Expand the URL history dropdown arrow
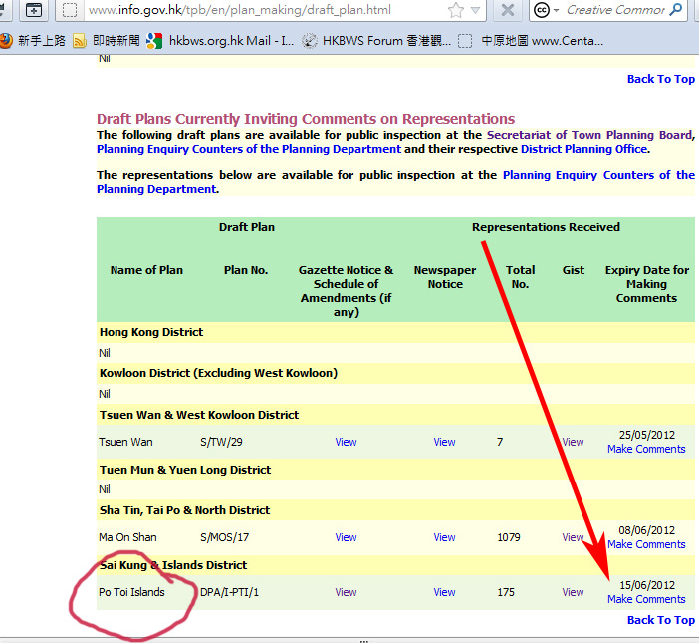 pyautogui.click(x=478, y=11)
